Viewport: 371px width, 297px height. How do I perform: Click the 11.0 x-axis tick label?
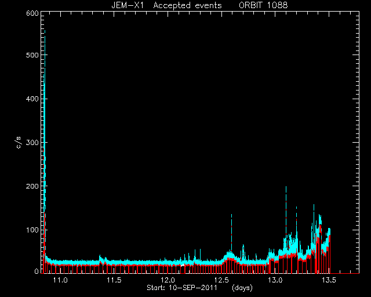pyautogui.click(x=60, y=280)
